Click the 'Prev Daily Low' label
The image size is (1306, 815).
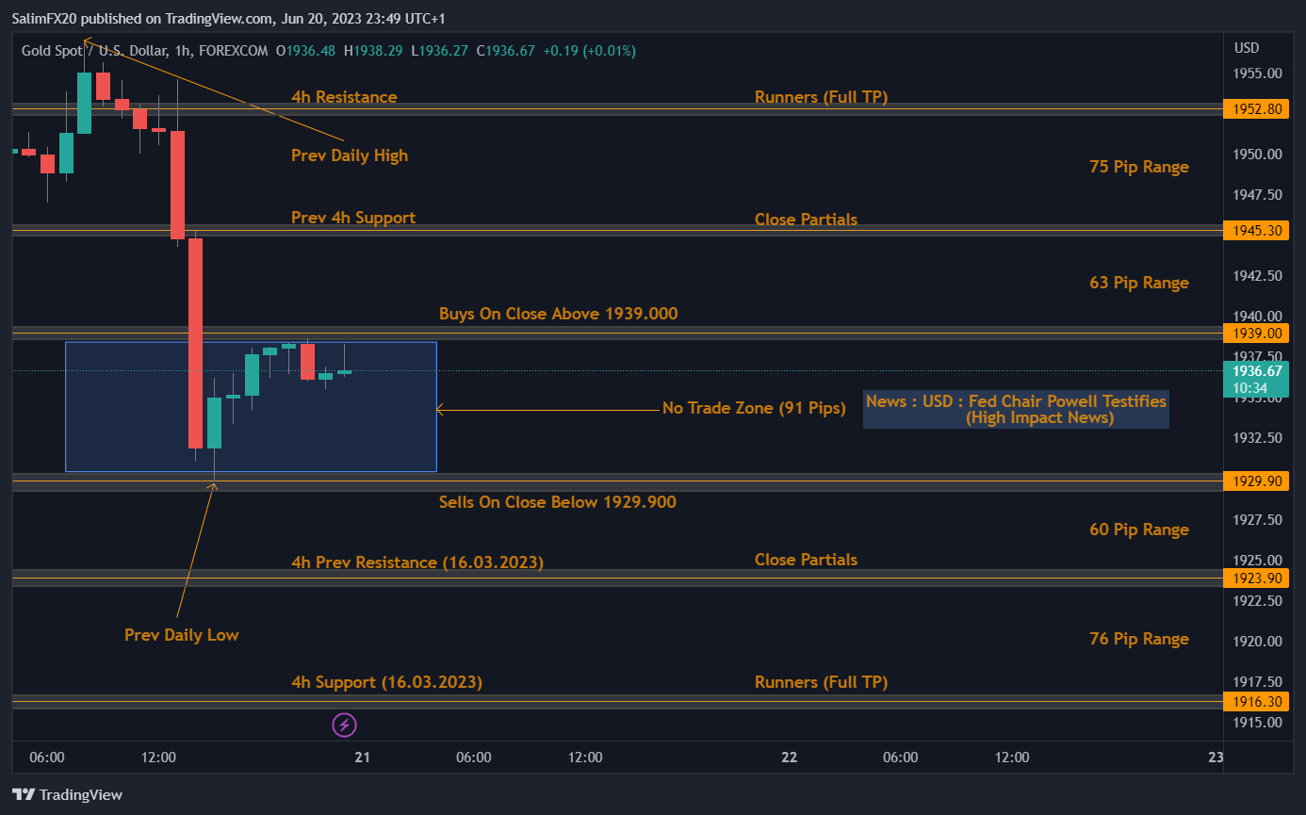pyautogui.click(x=182, y=635)
